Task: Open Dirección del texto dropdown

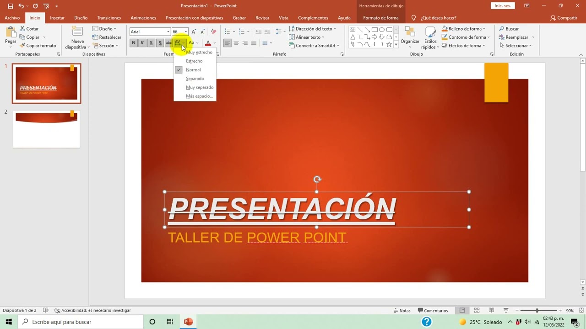Action: click(x=312, y=29)
